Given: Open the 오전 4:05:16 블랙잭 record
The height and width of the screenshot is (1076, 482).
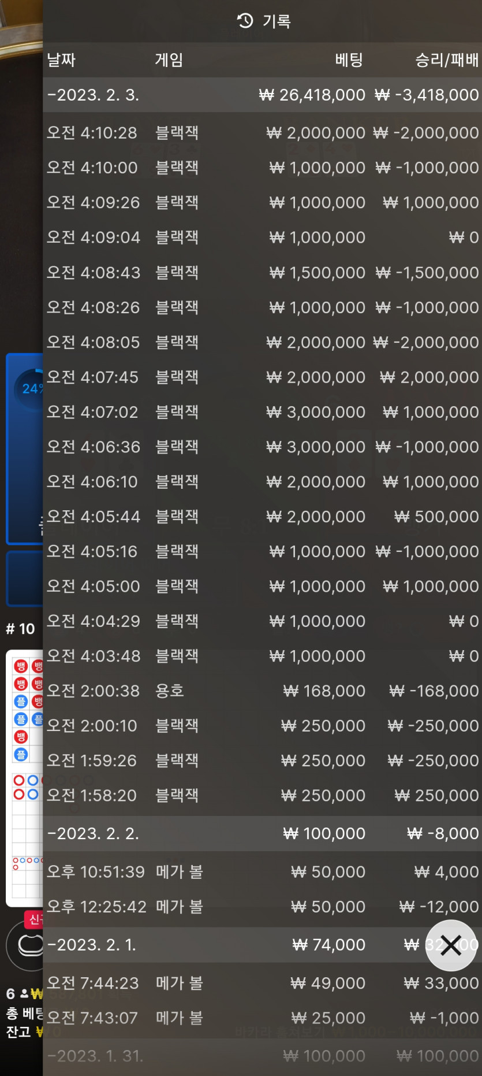Looking at the screenshot, I should [262, 551].
